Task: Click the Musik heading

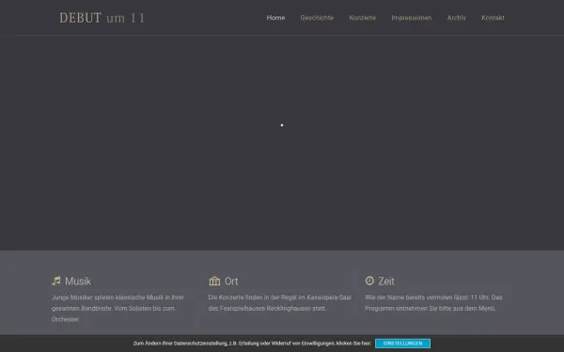Action: [x=78, y=281]
